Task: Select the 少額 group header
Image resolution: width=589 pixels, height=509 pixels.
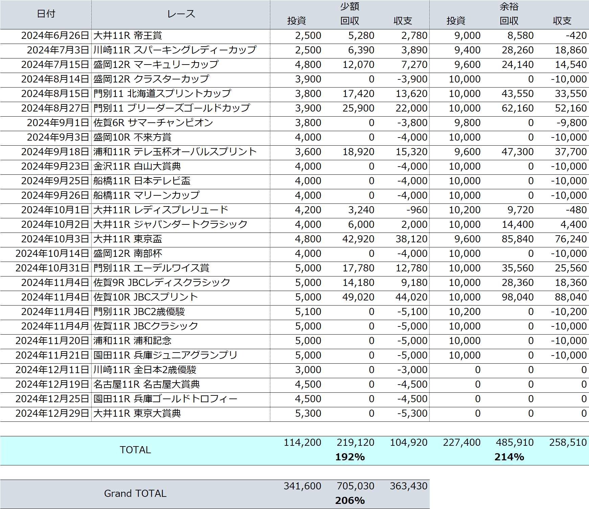Action: pyautogui.click(x=350, y=6)
